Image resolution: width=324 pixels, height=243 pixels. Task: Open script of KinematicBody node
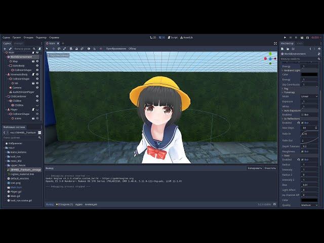(33, 74)
